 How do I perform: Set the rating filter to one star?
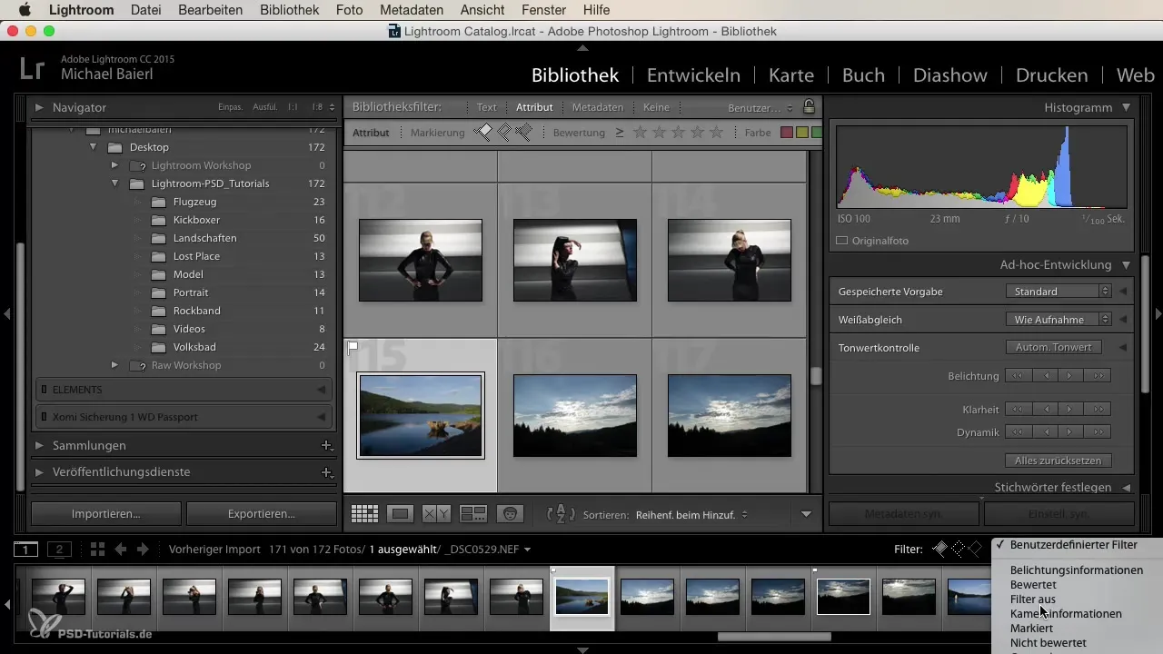640,133
